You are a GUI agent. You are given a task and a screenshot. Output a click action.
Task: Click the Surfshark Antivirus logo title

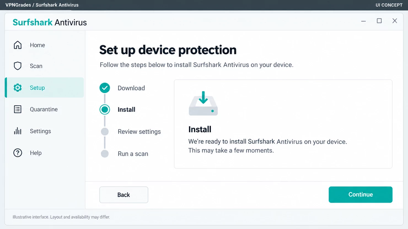pyautogui.click(x=50, y=22)
